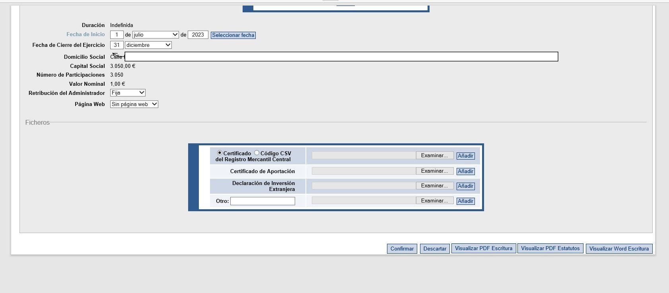Open Visualizar PDF Estatutos
Screen dimensions: 669x293
(550, 249)
